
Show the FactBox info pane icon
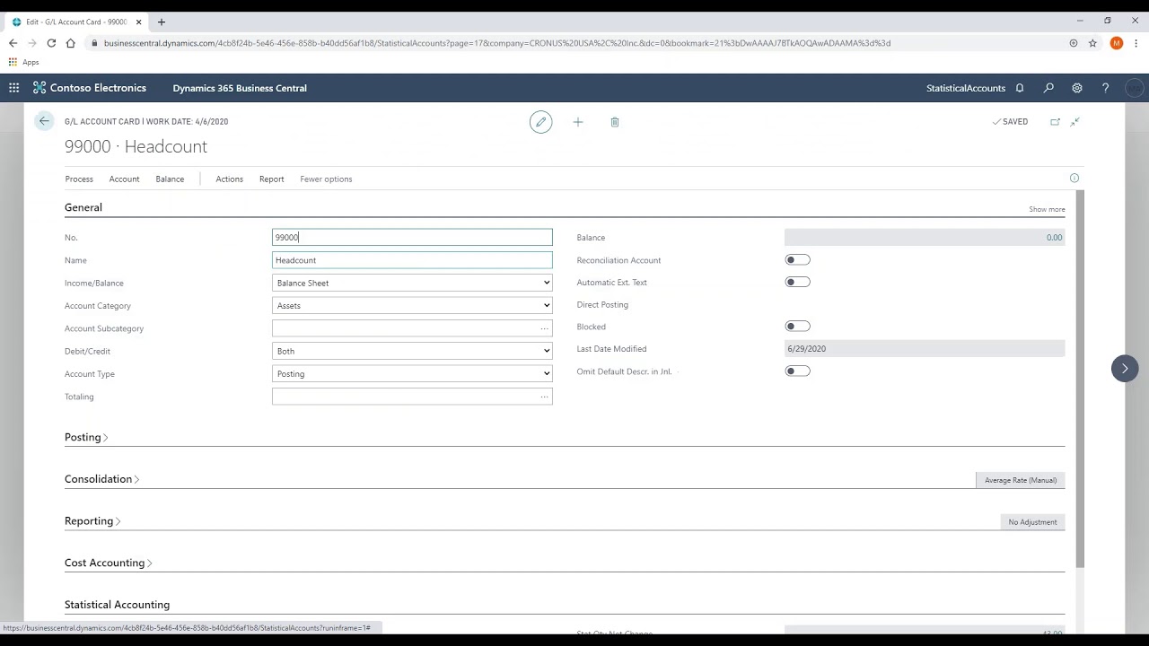coord(1074,179)
